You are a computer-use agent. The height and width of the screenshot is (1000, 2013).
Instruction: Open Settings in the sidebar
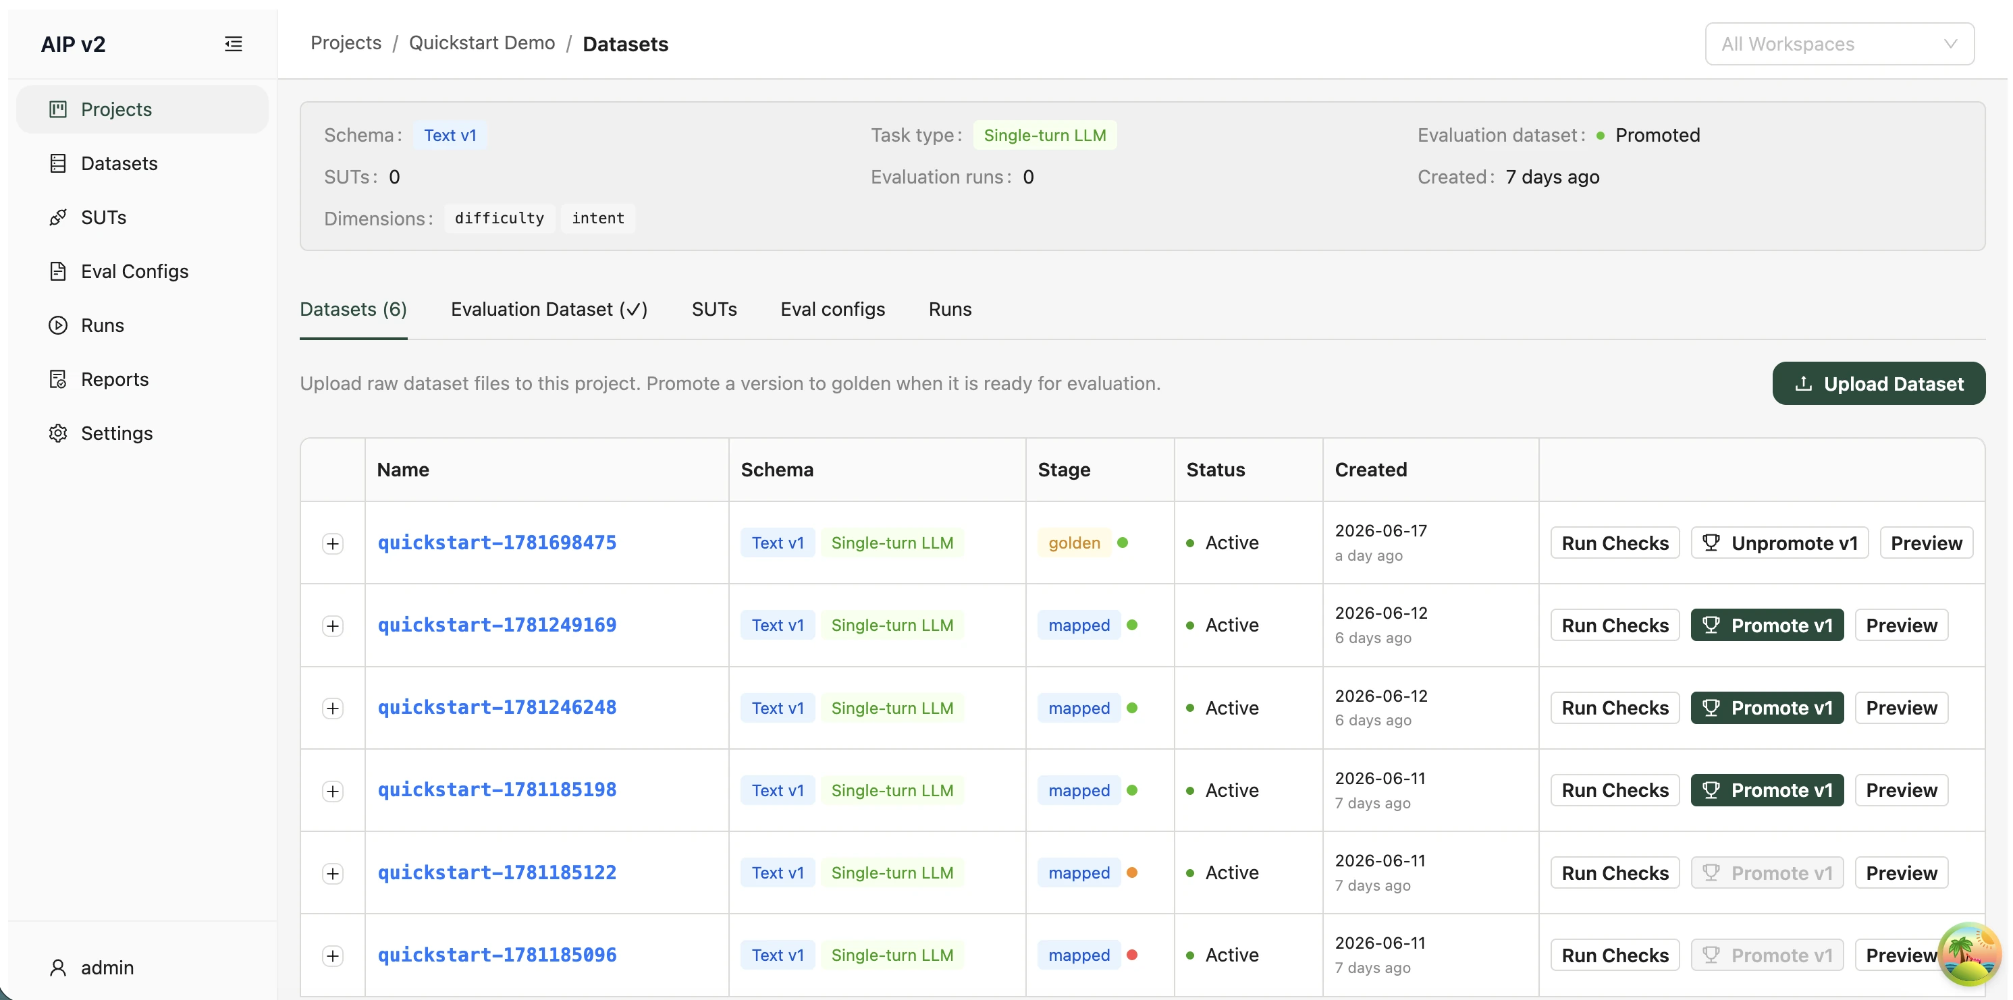click(x=142, y=433)
